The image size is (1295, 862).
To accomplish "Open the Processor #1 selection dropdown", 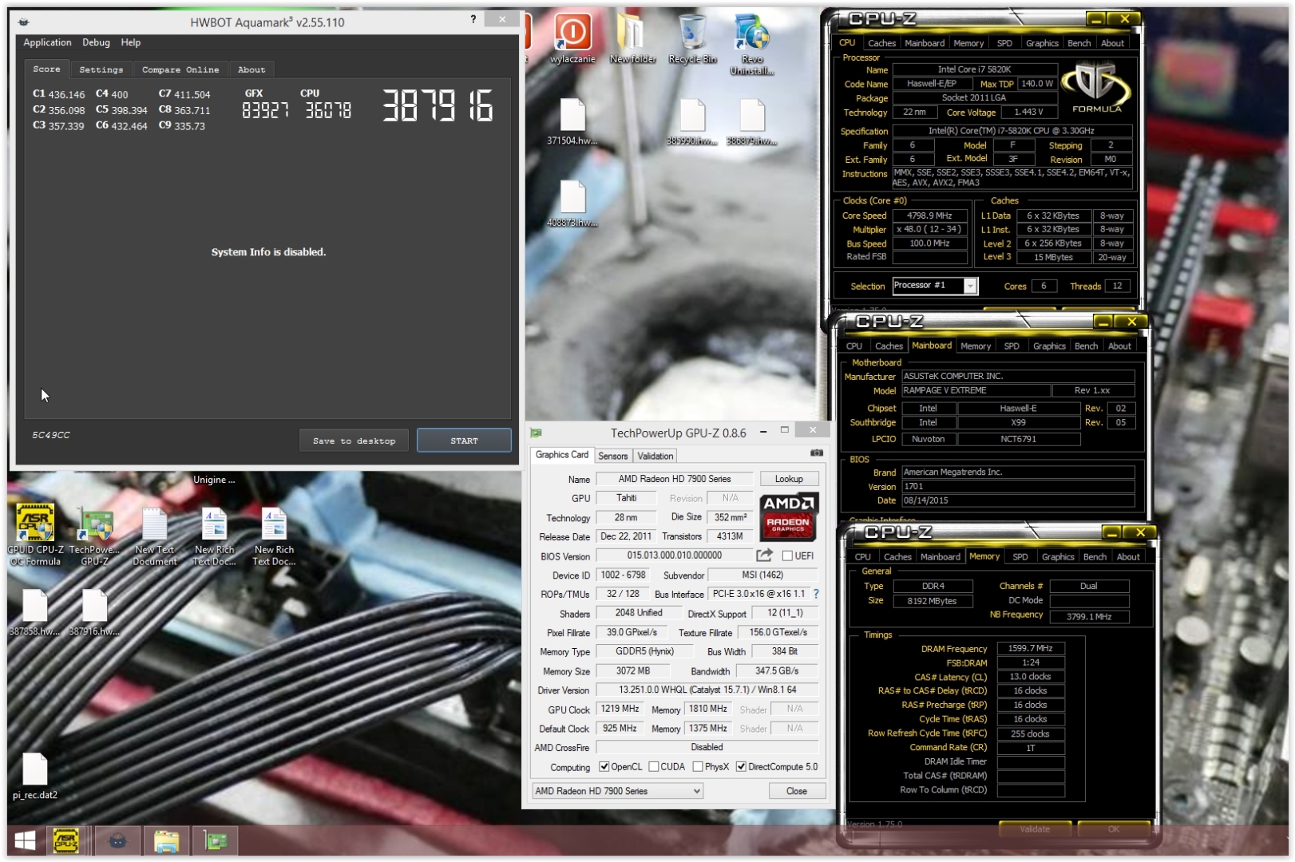I will (x=934, y=286).
